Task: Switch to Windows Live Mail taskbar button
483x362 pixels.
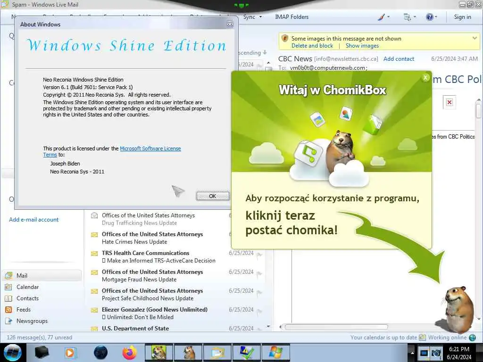Action: (x=218, y=353)
